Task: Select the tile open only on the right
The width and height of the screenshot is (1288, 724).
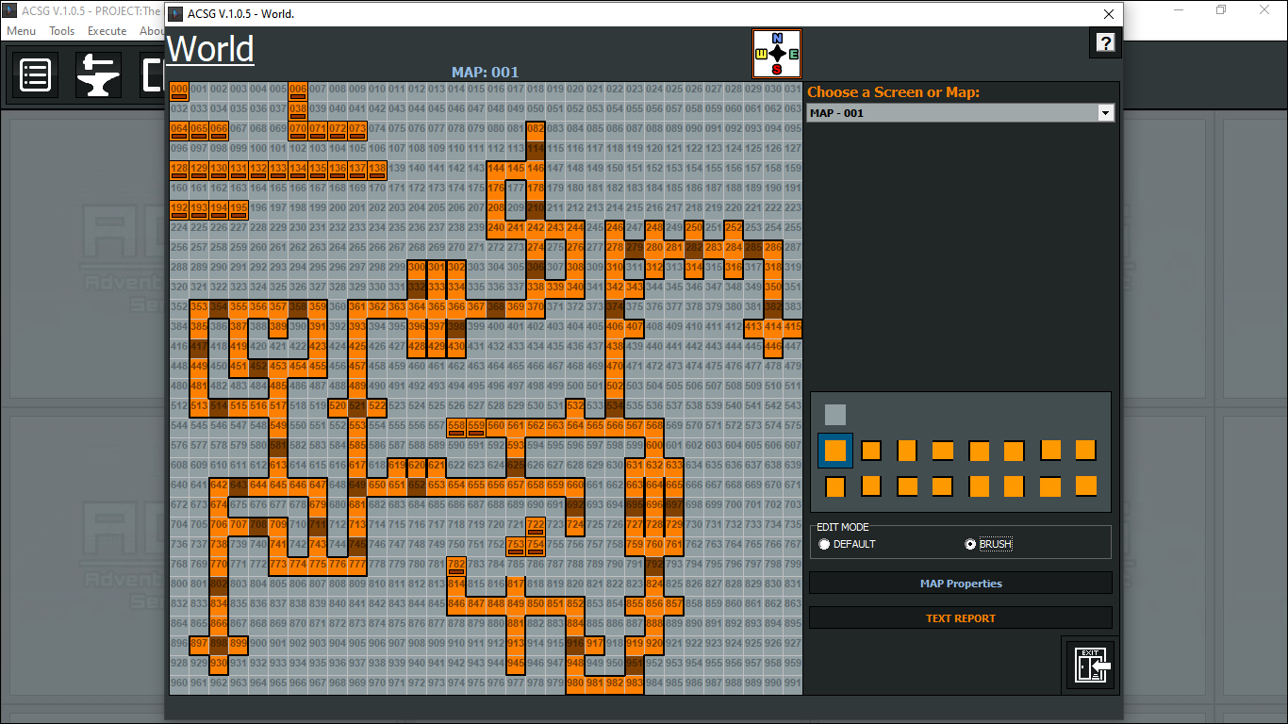Action: [907, 486]
